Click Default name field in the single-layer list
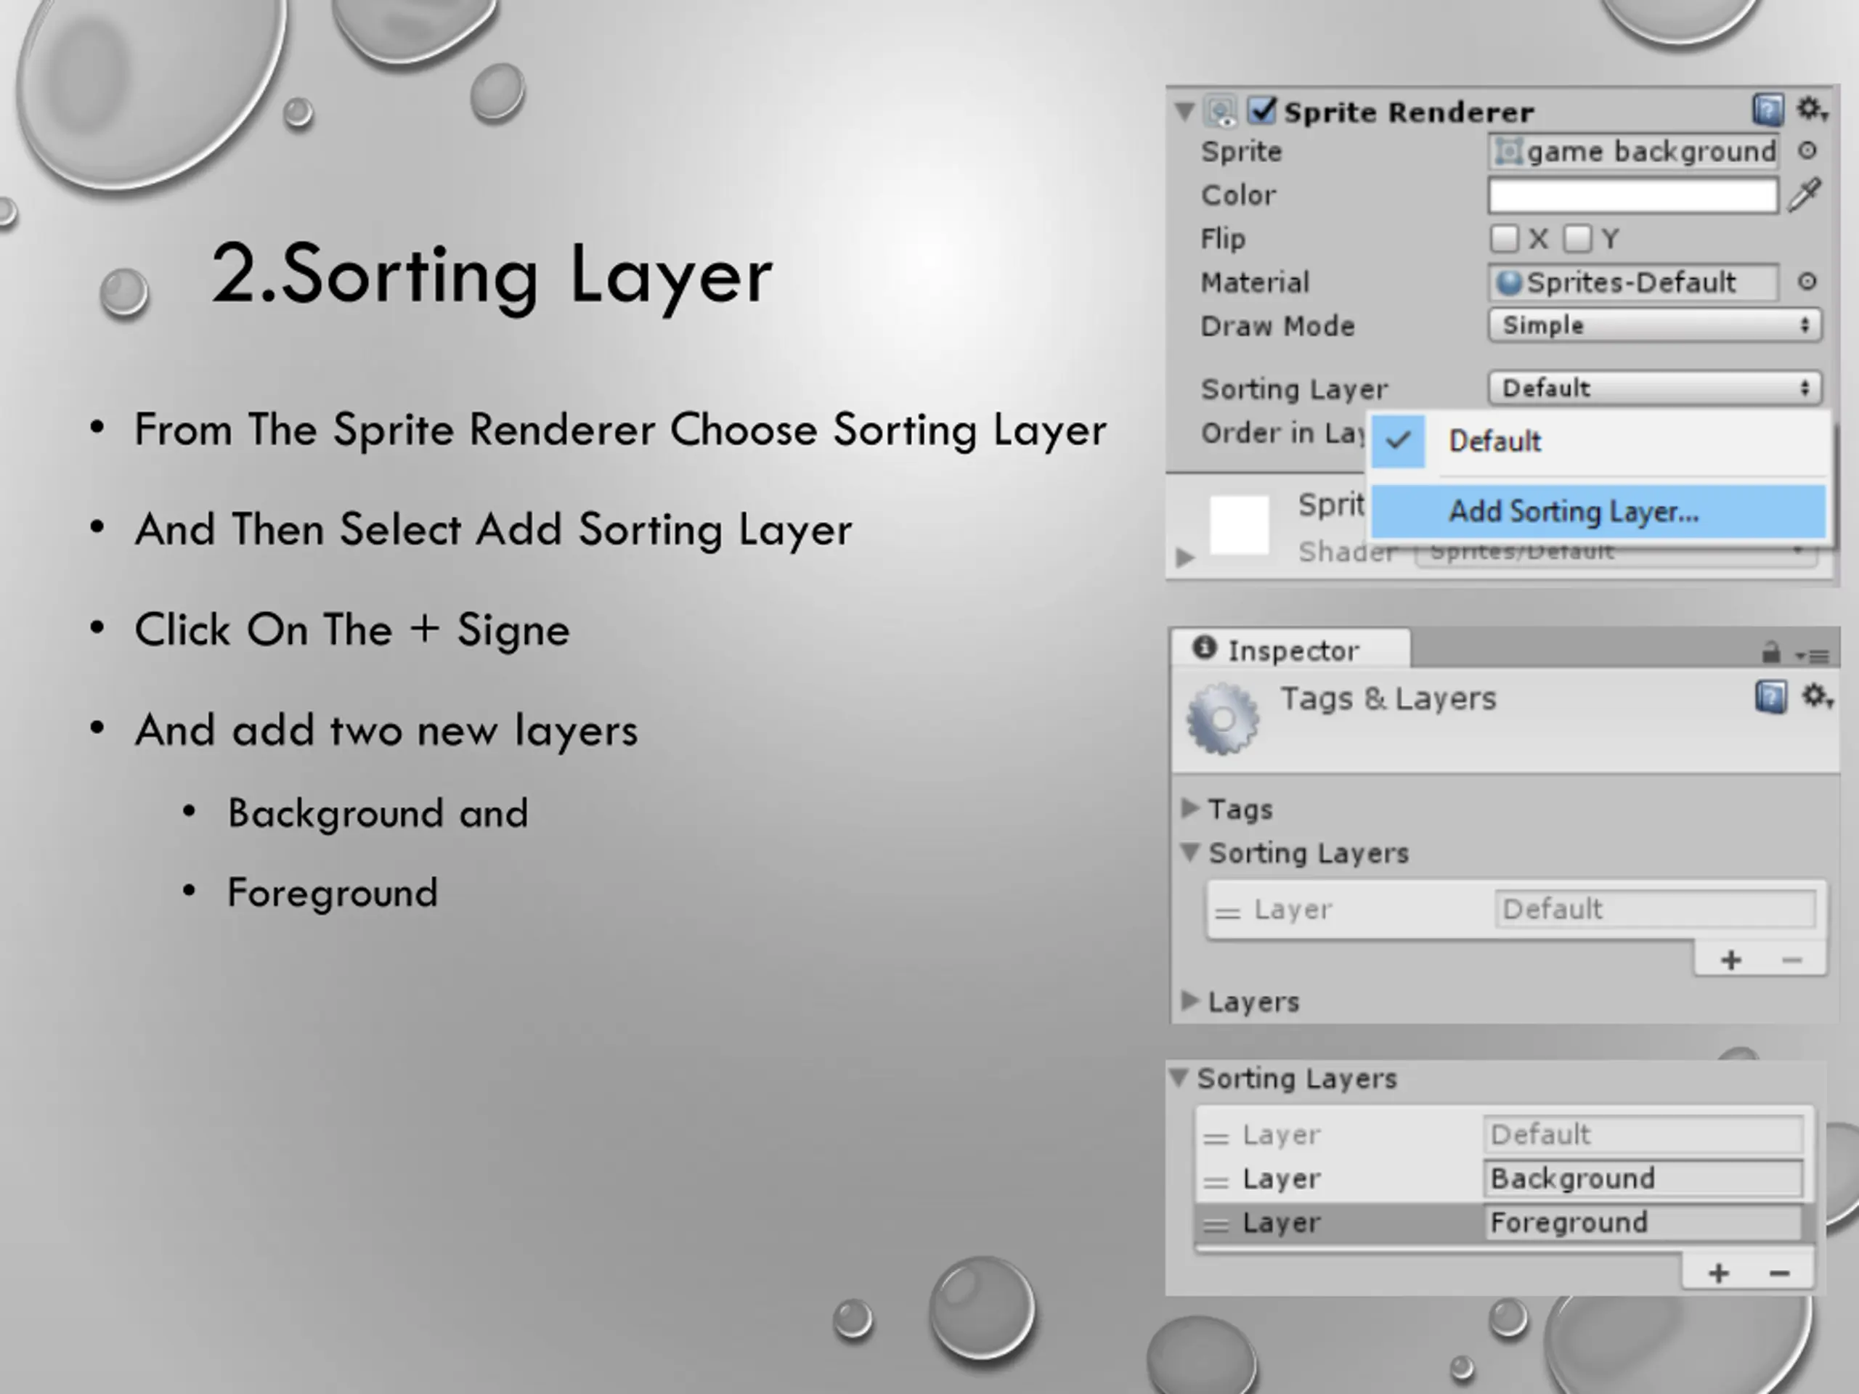This screenshot has height=1394, width=1859. coord(1654,909)
